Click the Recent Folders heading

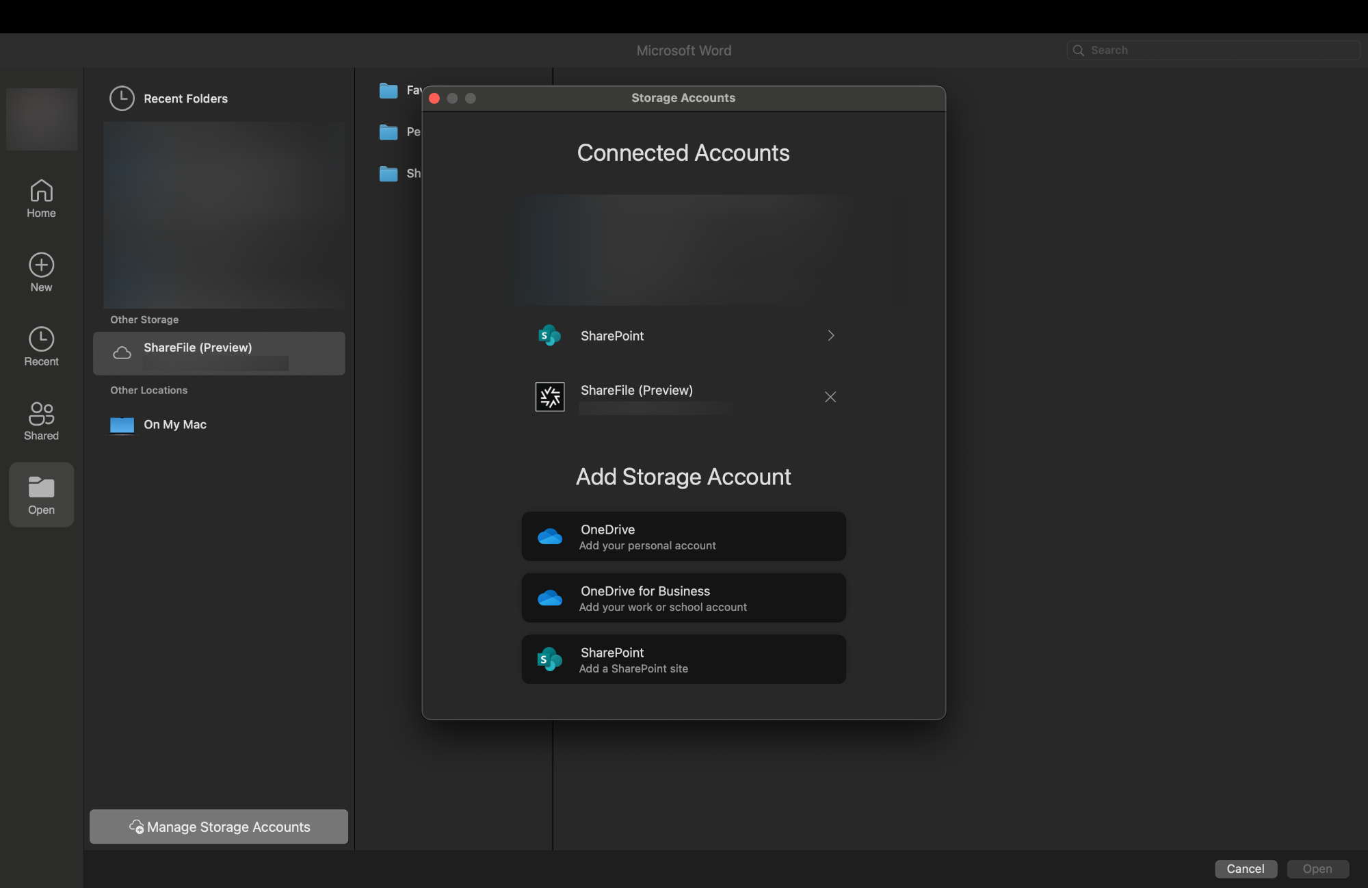pyautogui.click(x=185, y=99)
